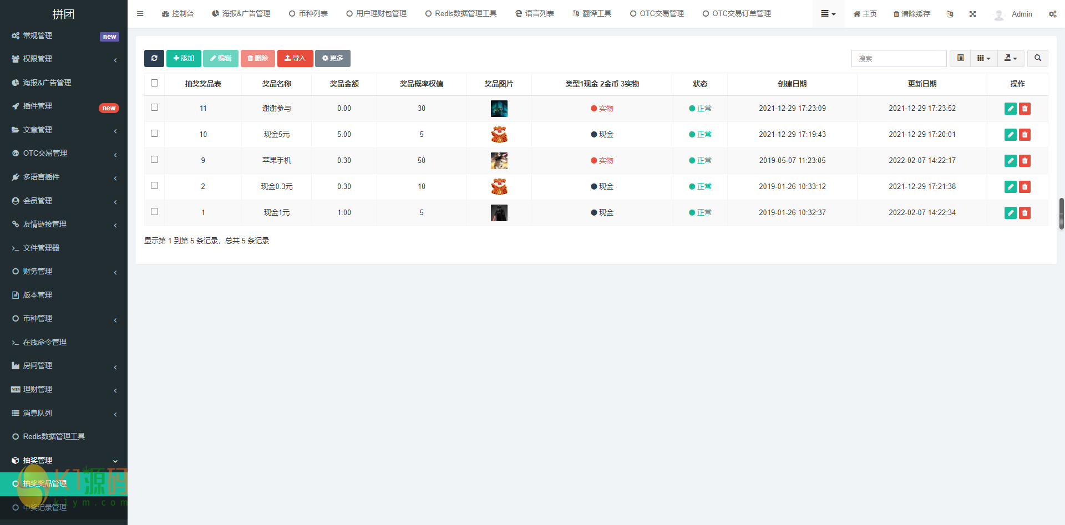The image size is (1065, 525).
Task: Open 插件管理 in sidebar
Action: pos(64,106)
